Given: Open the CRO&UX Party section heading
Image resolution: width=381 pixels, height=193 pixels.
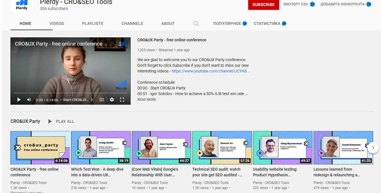Looking at the screenshot, I should point(25,121).
